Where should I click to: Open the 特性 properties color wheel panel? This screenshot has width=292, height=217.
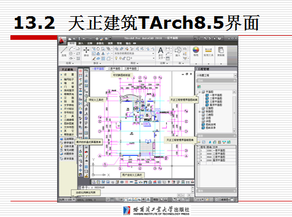point(196,51)
